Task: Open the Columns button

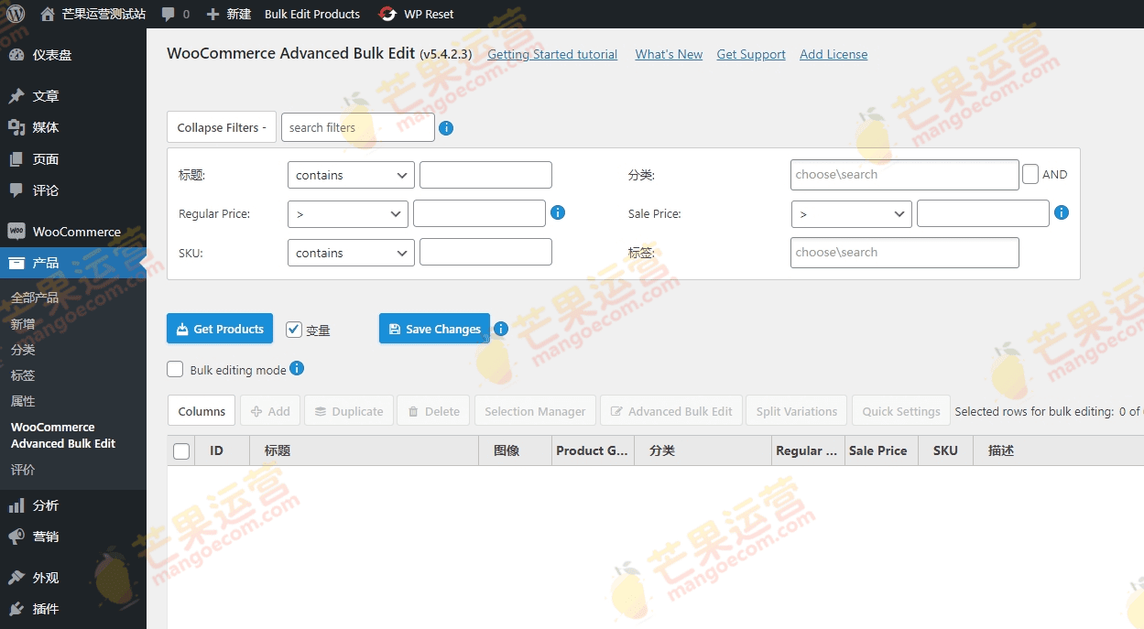Action: pos(202,411)
